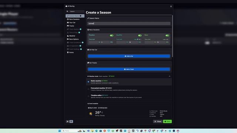Select the Timeline editor radio option
This screenshot has width=237, height=133.
click(x=89, y=96)
